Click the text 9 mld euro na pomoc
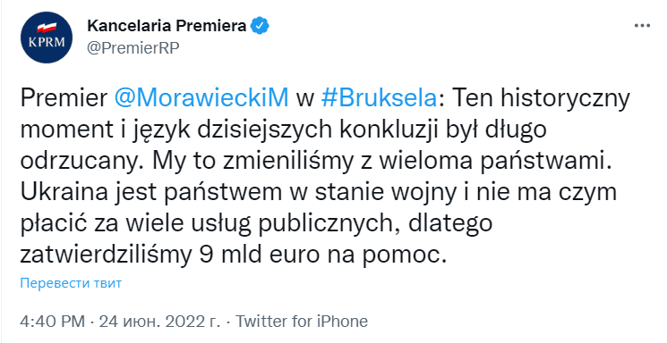The image size is (667, 343). pos(323,255)
